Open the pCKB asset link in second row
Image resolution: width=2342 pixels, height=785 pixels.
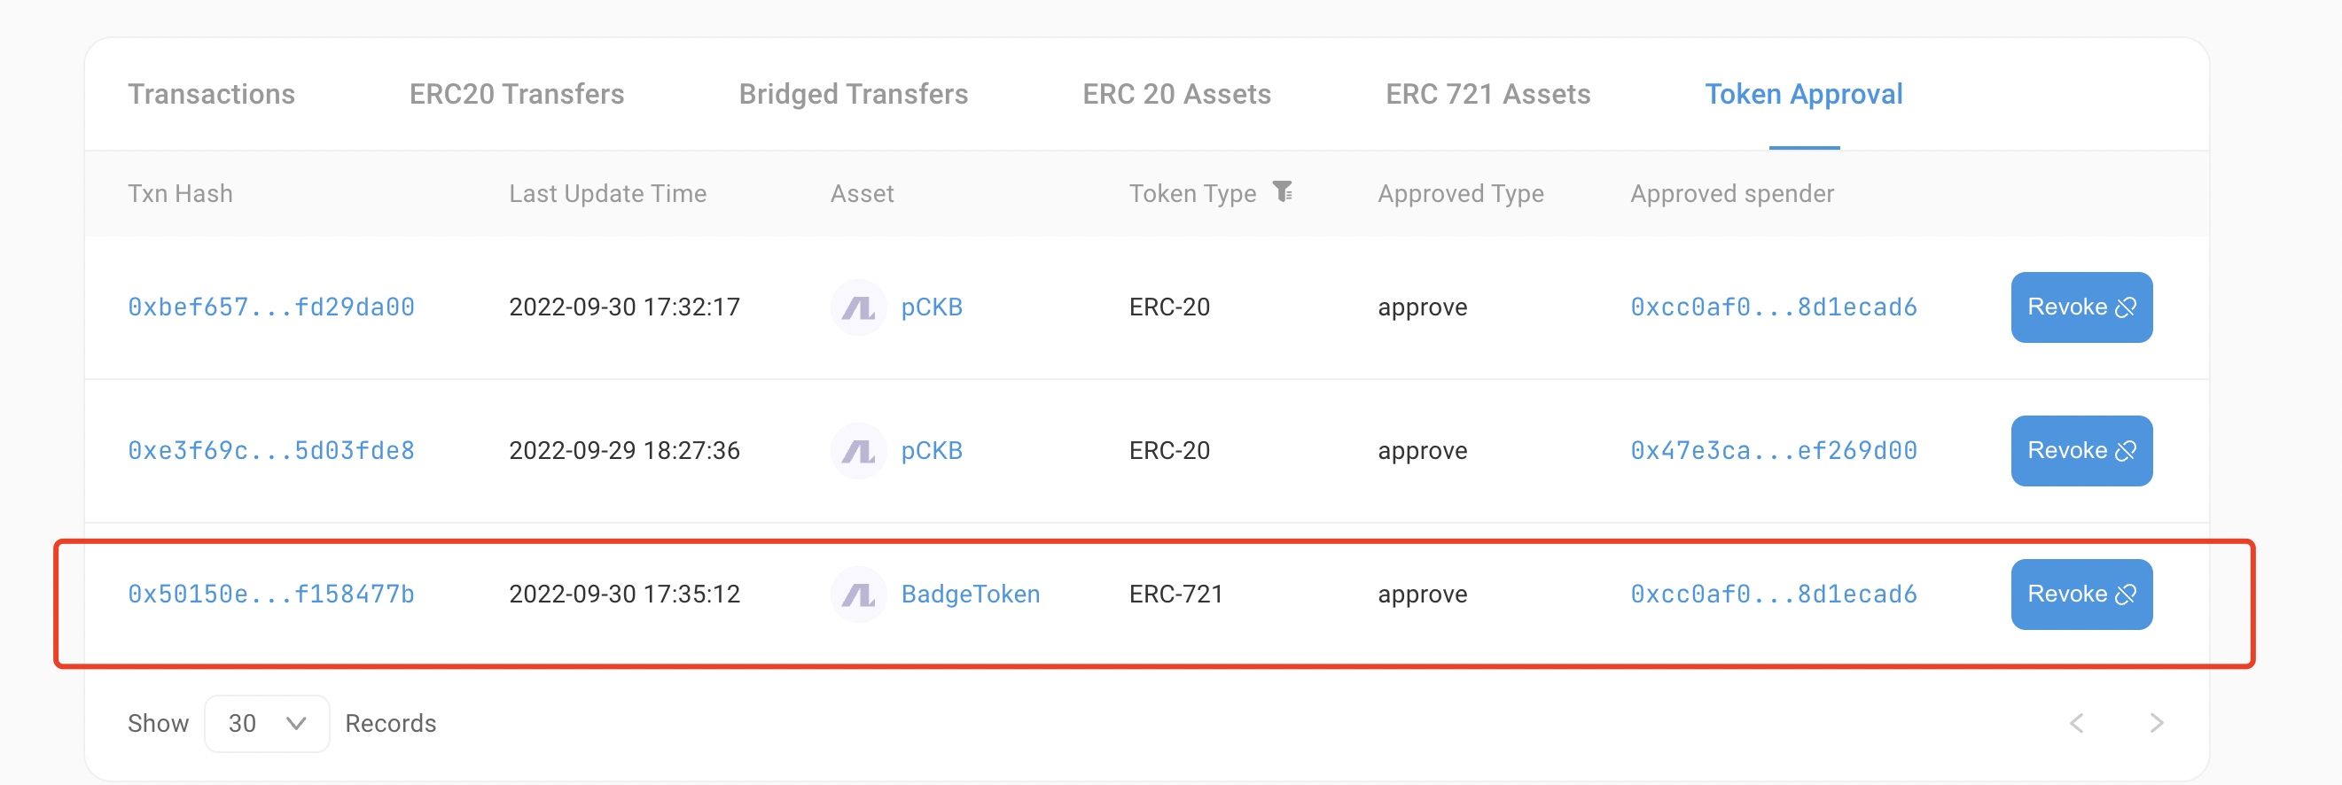931,451
